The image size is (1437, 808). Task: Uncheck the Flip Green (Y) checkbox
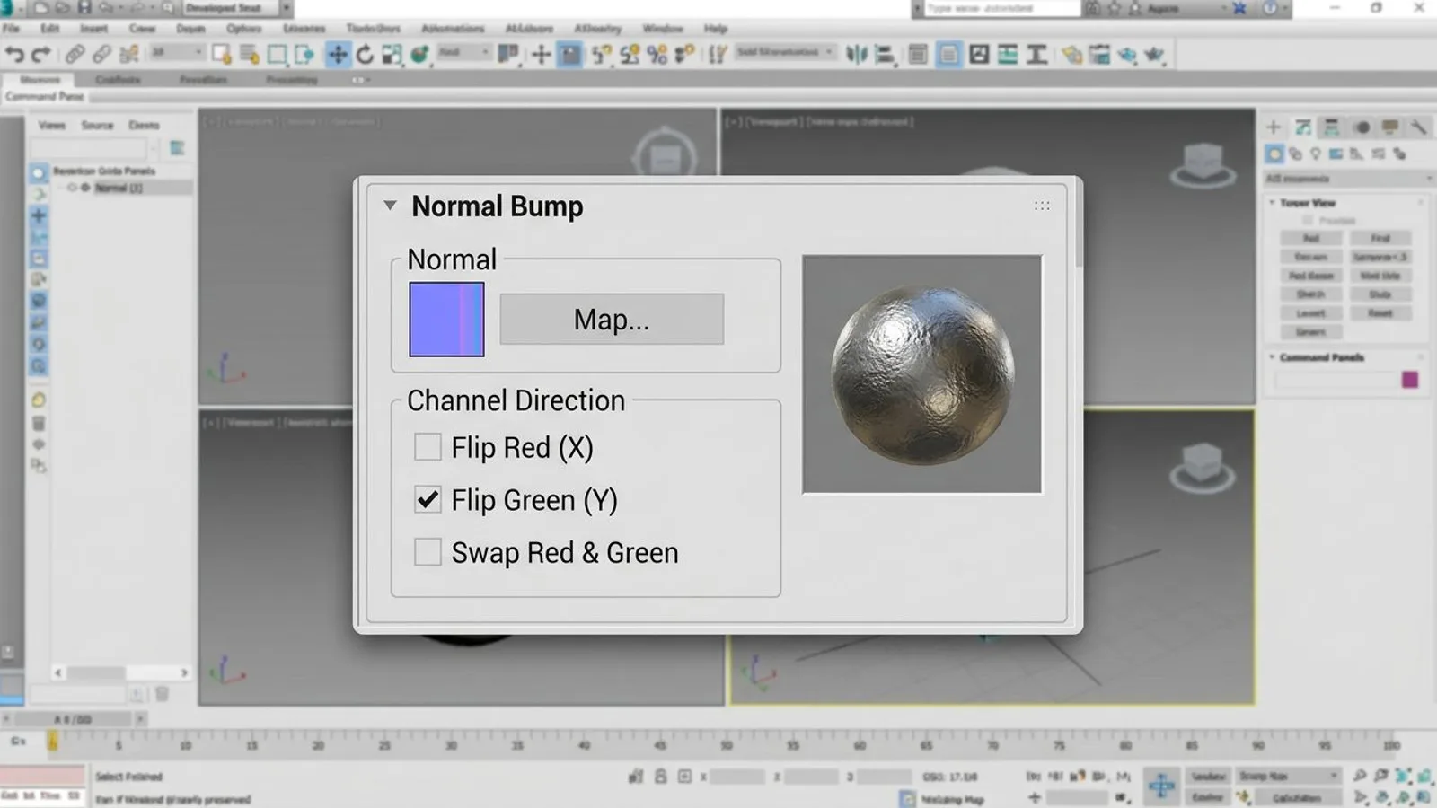click(x=428, y=499)
